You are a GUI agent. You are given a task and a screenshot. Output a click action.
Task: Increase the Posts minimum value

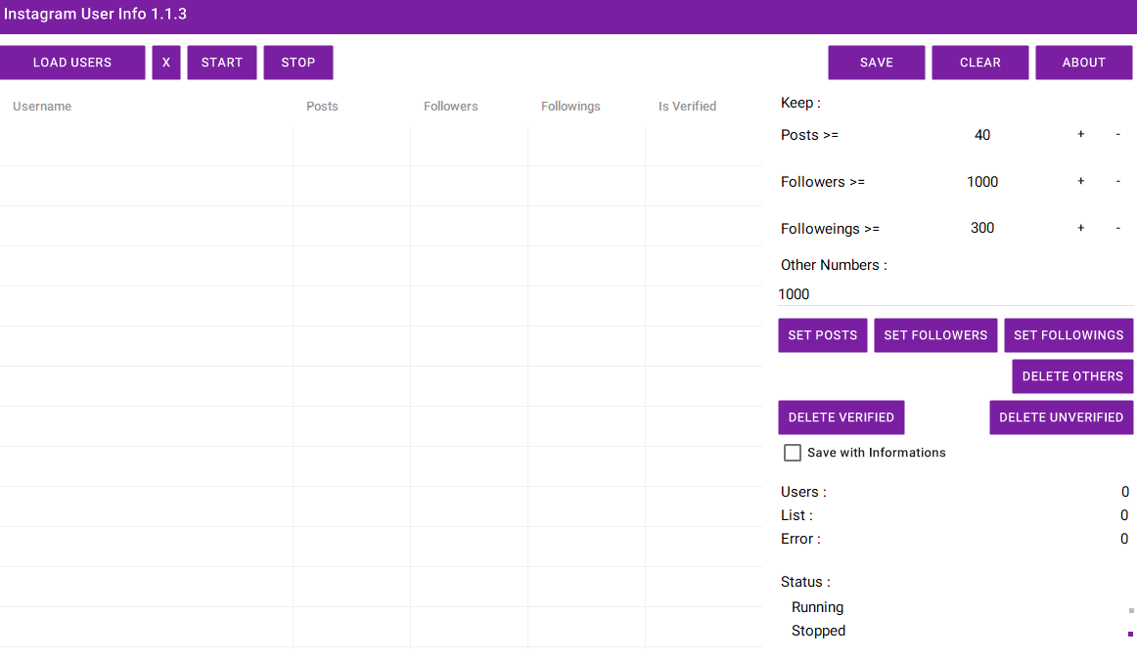[x=1081, y=135]
